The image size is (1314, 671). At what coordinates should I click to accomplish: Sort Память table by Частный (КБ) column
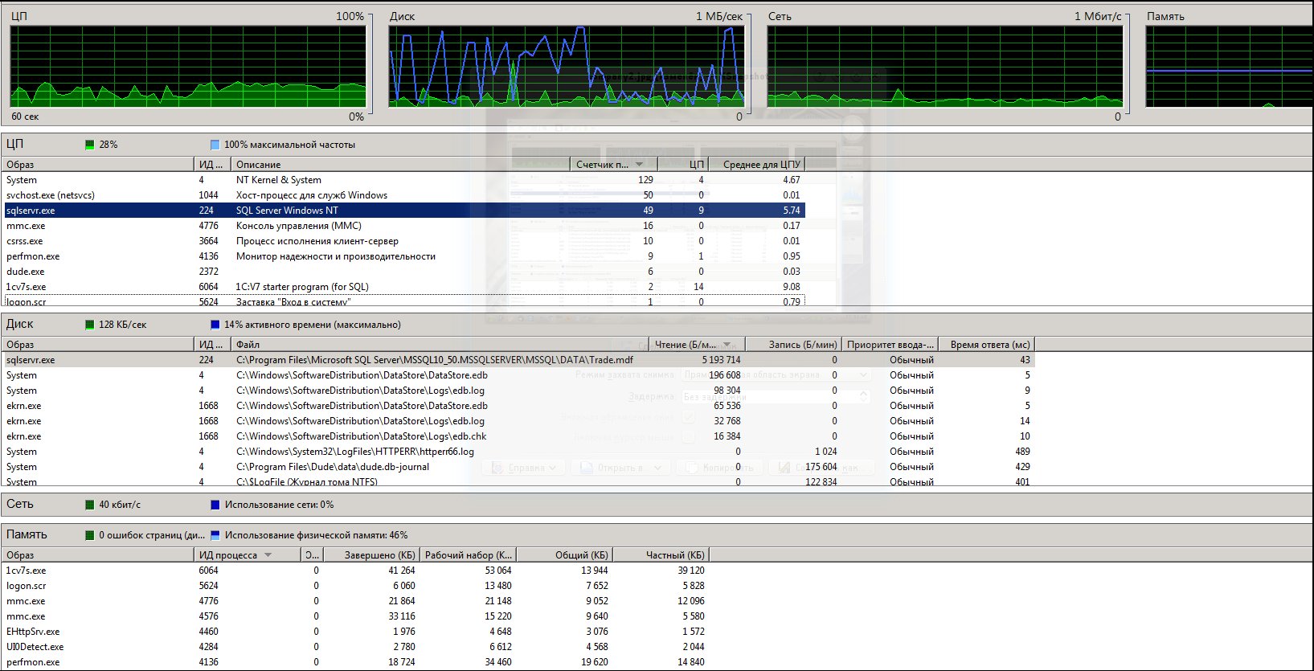click(661, 555)
